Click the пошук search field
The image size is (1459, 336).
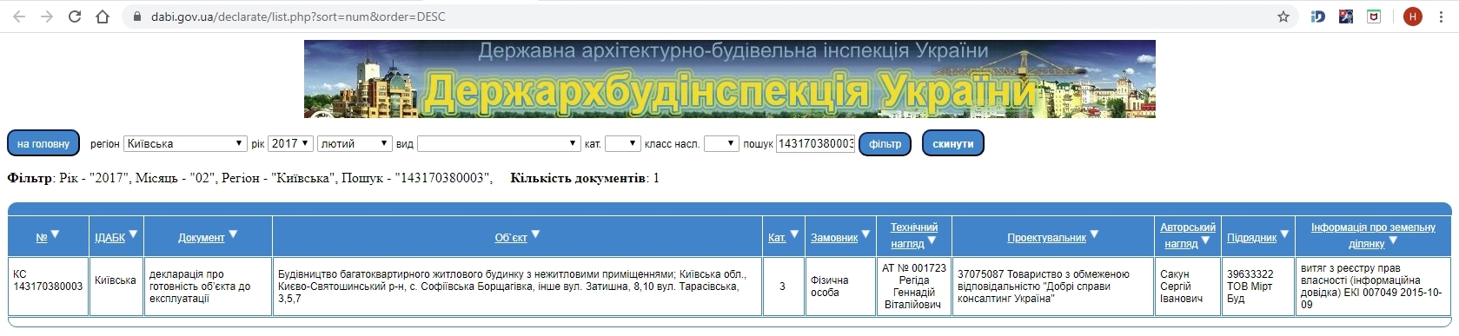point(815,143)
